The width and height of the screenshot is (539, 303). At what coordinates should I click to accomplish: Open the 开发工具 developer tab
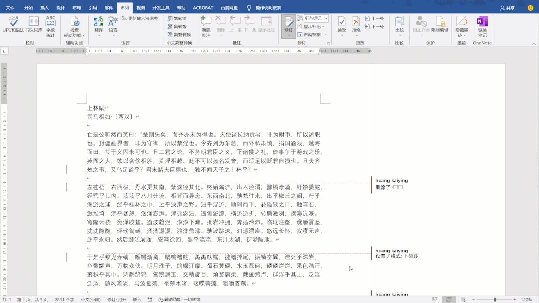pyautogui.click(x=161, y=7)
